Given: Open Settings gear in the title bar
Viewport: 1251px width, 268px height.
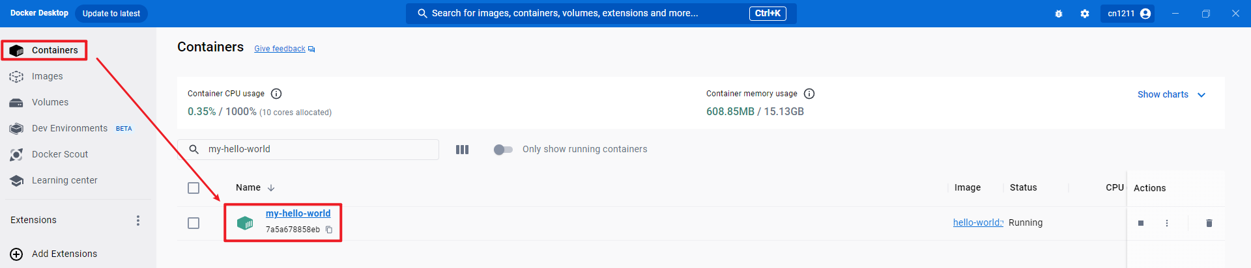Looking at the screenshot, I should point(1084,14).
